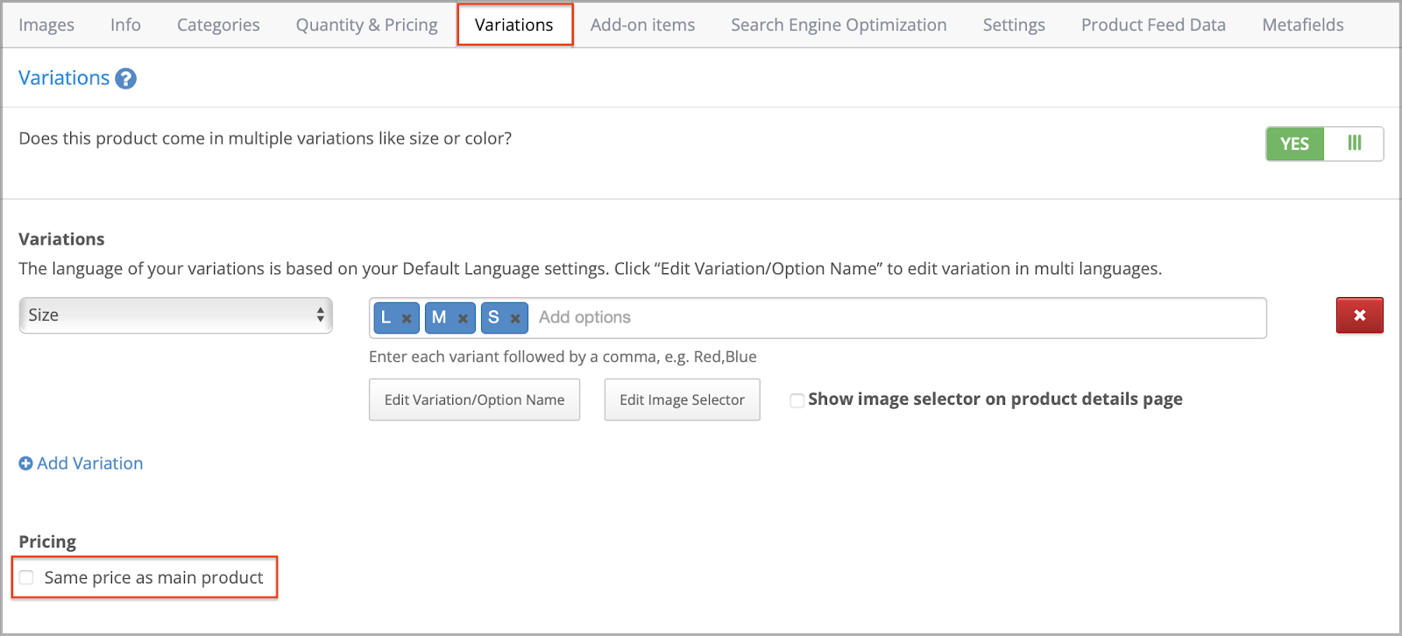Go to Search Engine Optimization tab
This screenshot has height=636, width=1402.
[839, 25]
